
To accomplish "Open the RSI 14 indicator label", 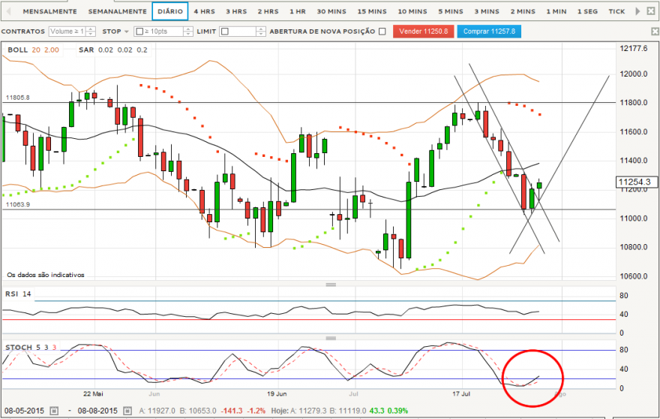I will tap(18, 294).
